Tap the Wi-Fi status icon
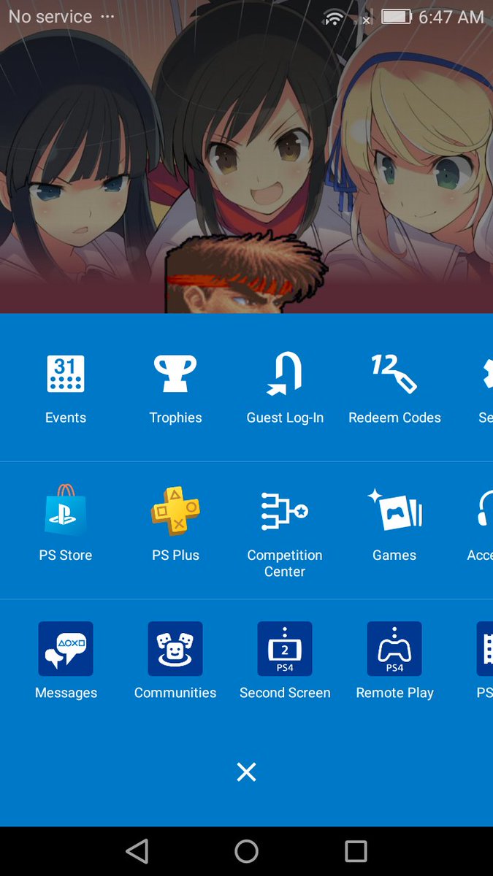Screen dimensions: 493x876 coord(335,18)
